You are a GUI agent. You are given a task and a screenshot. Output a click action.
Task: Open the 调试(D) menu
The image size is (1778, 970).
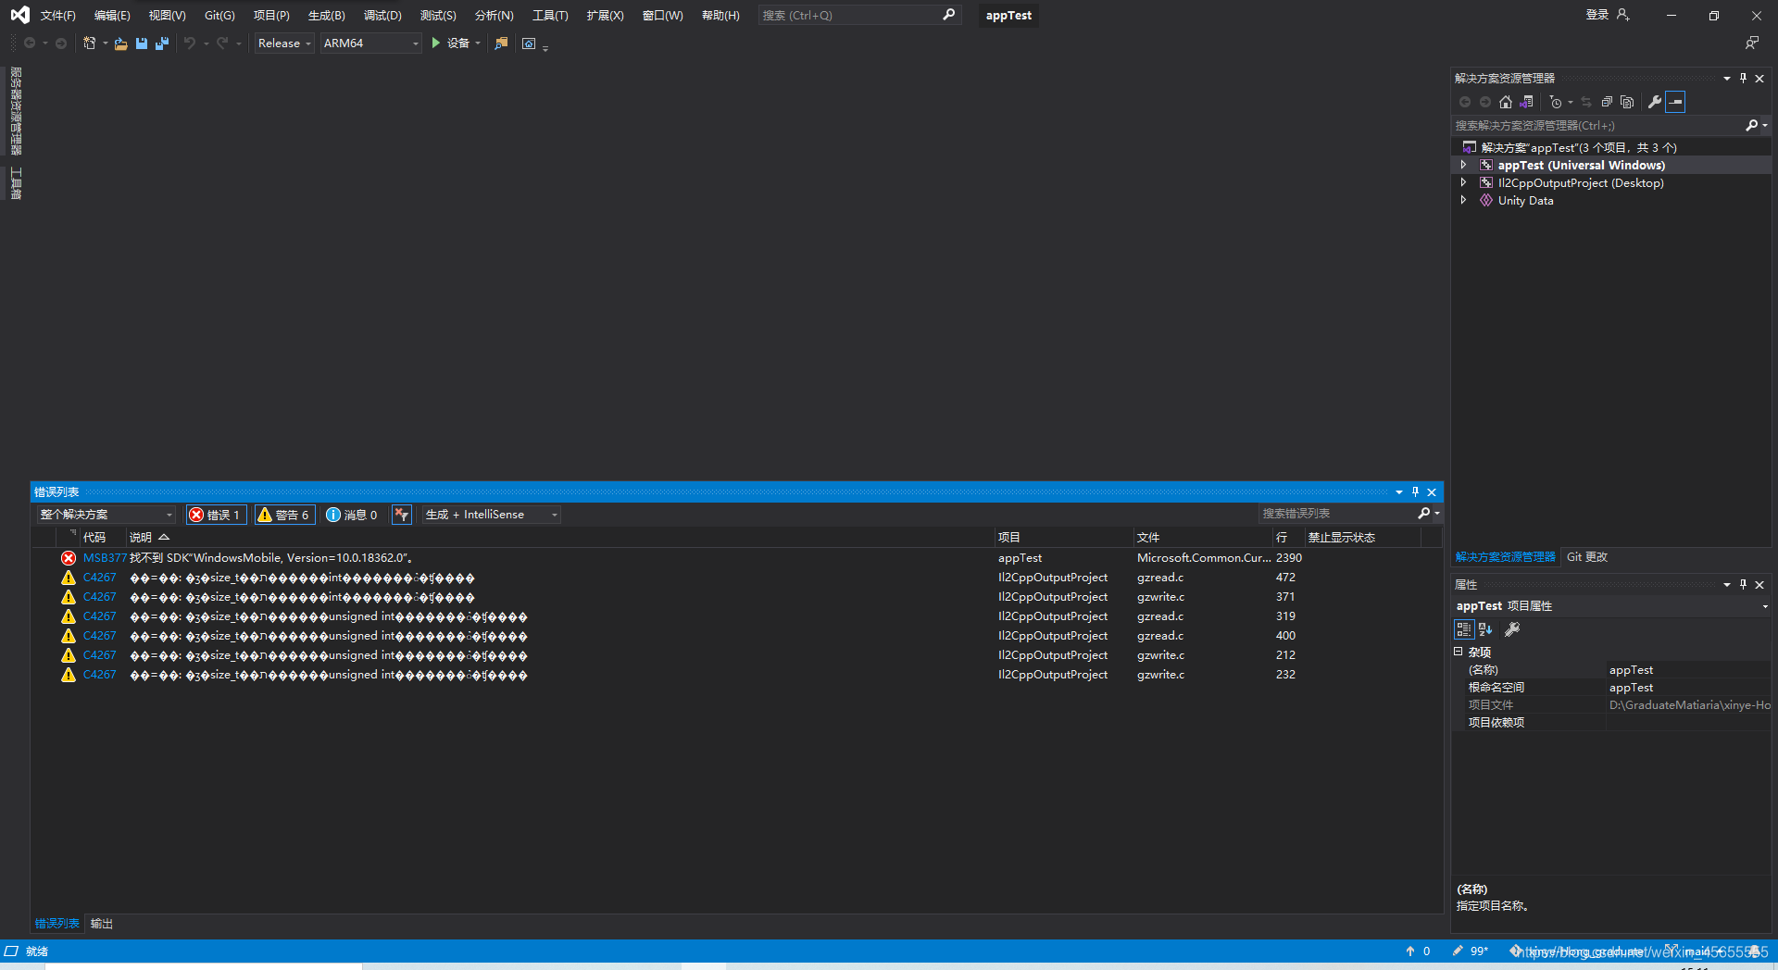382,15
